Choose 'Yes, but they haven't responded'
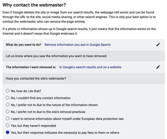This screenshot has height=139, width=167. 8,126
